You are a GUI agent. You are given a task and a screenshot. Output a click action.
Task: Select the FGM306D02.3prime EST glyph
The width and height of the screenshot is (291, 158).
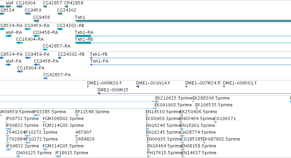(44, 122)
